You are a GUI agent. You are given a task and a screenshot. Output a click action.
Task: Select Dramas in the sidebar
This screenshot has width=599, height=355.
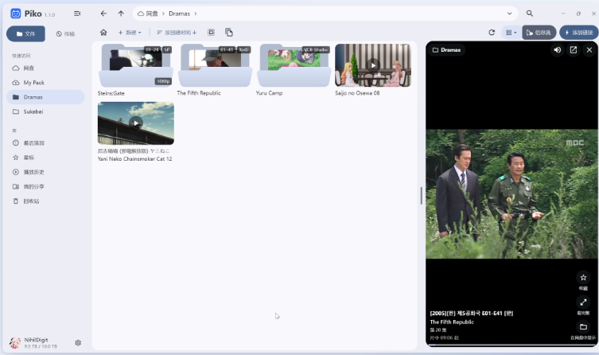[x=45, y=97]
